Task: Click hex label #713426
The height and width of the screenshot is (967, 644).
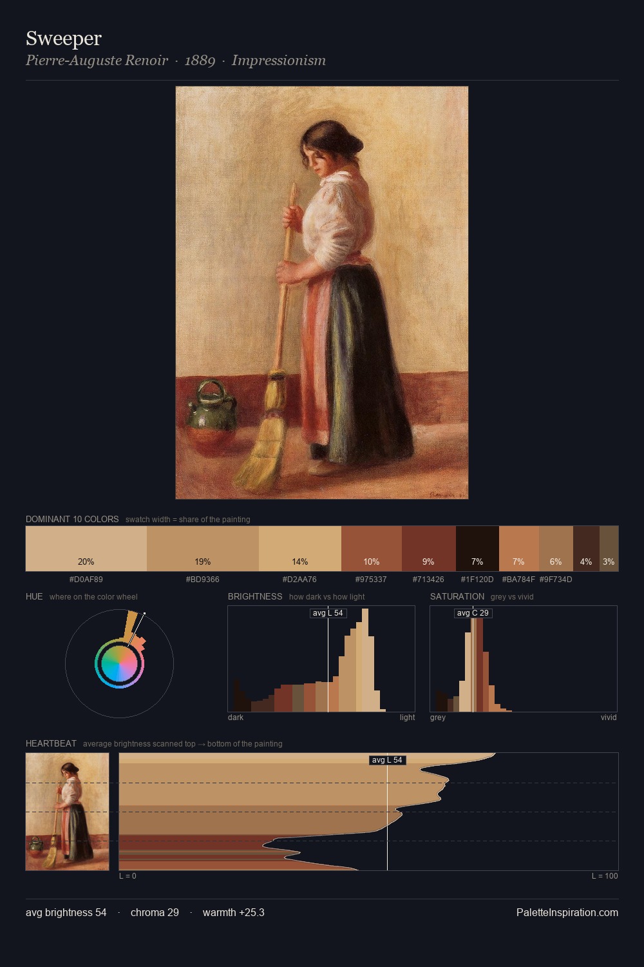Action: point(428,580)
